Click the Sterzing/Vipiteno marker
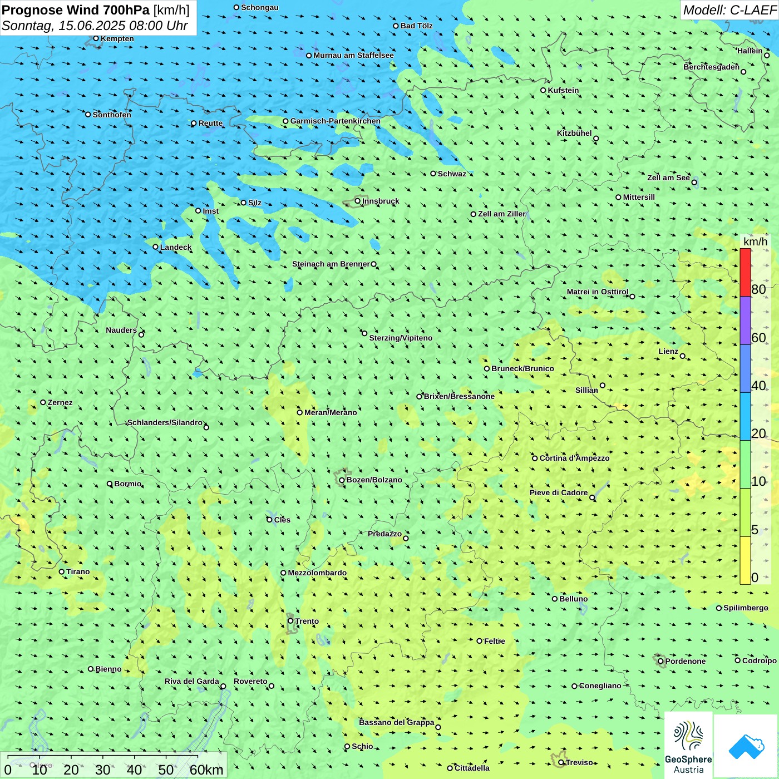 tap(364, 333)
